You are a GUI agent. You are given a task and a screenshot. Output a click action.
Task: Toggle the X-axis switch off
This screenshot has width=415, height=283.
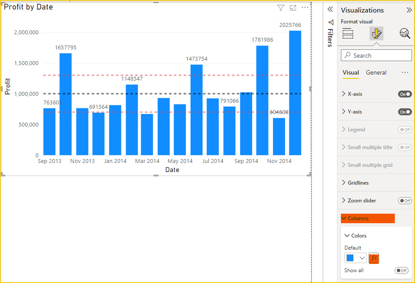tap(405, 94)
